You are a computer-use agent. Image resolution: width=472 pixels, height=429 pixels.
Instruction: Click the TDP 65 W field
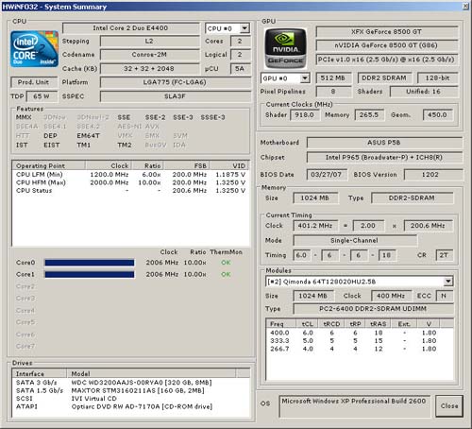pos(42,96)
